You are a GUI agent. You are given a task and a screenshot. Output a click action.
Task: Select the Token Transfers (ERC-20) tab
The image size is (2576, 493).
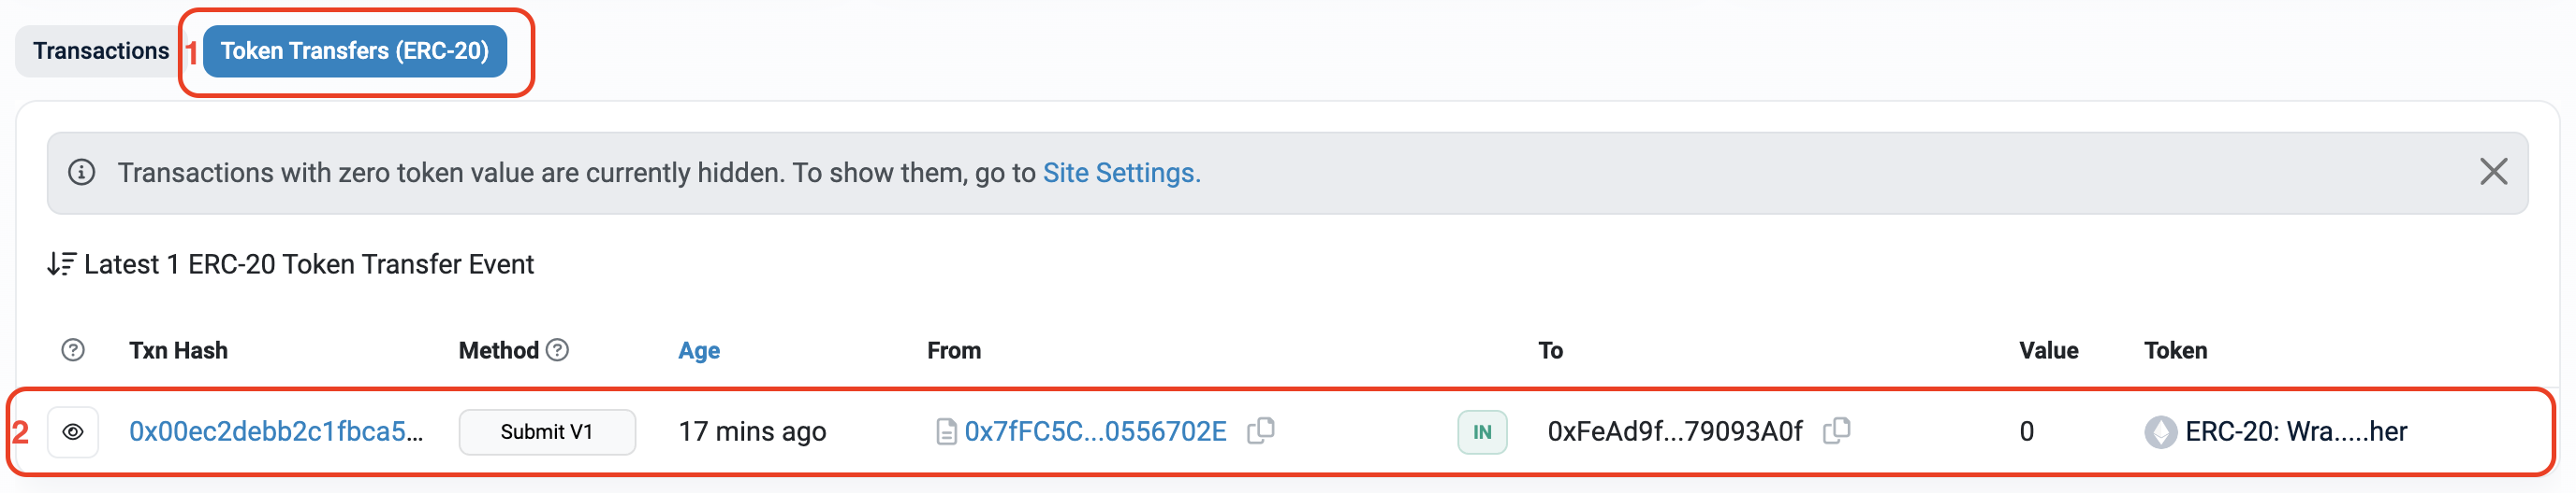pos(354,51)
